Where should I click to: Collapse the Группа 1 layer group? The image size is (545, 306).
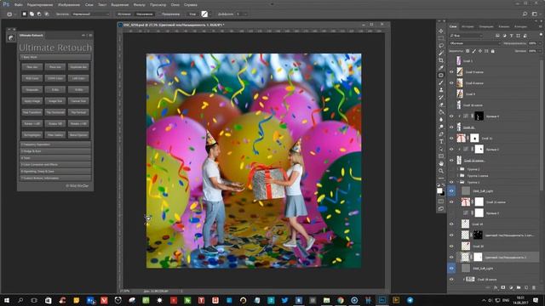click(458, 182)
